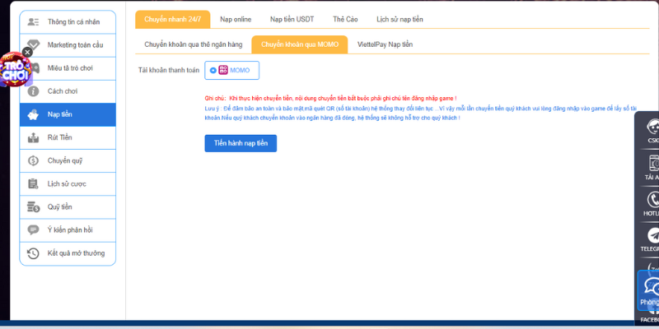Click the Rút Tiền withdrawal icon

pyautogui.click(x=34, y=137)
